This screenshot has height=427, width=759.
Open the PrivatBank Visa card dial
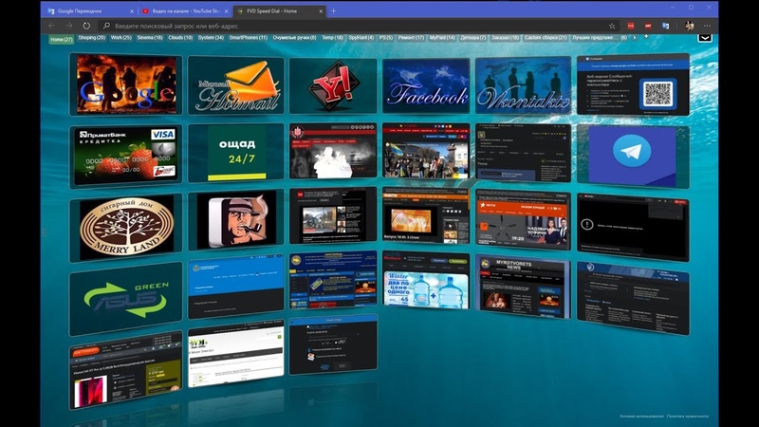126,156
